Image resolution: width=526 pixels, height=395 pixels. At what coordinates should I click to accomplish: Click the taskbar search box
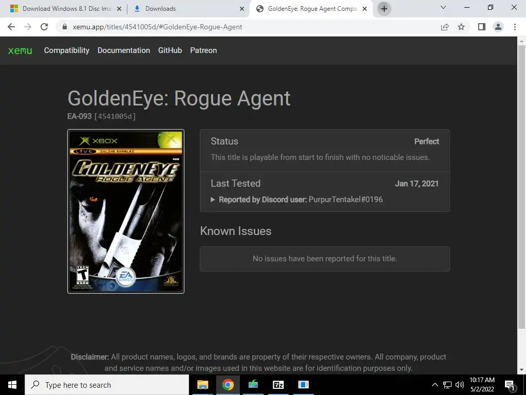pyautogui.click(x=107, y=385)
